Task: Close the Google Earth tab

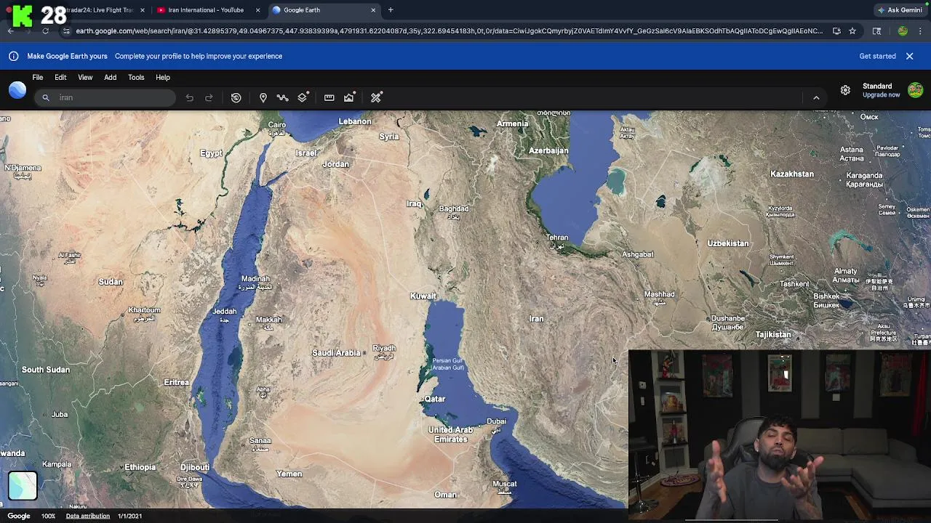Action: [x=373, y=10]
